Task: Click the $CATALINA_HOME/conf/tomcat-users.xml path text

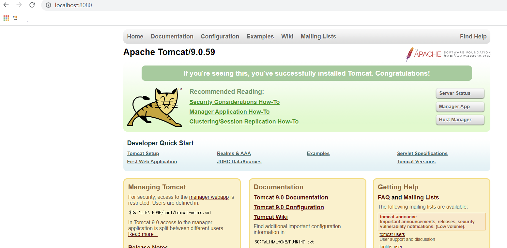Action: [170, 213]
